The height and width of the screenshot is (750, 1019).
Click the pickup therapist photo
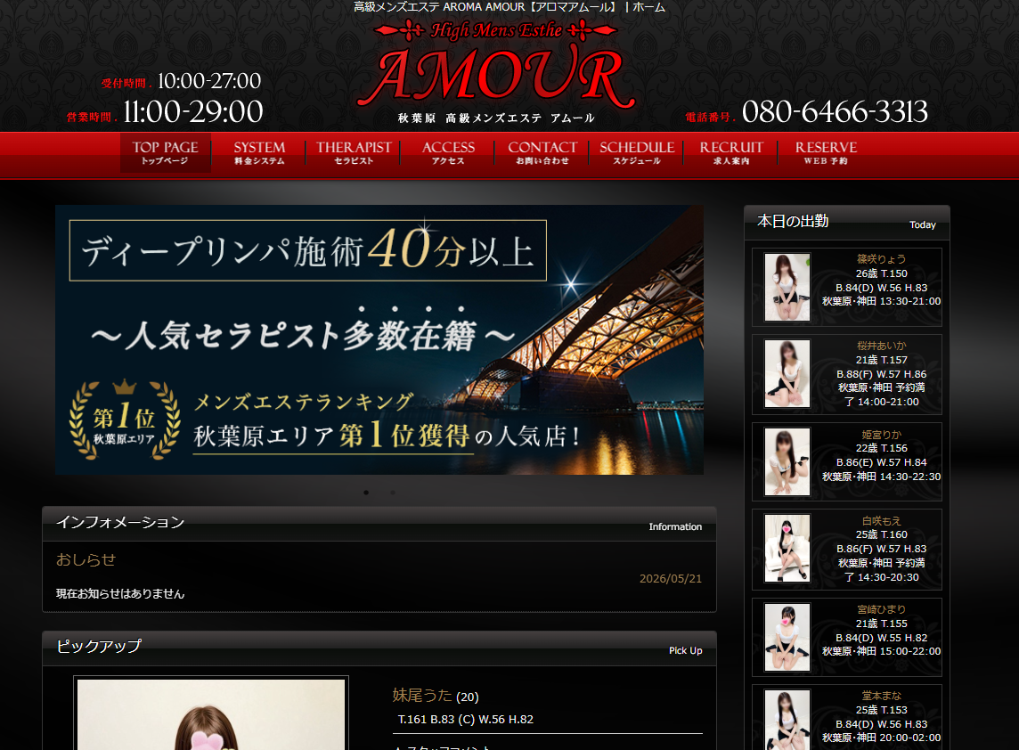(211, 713)
